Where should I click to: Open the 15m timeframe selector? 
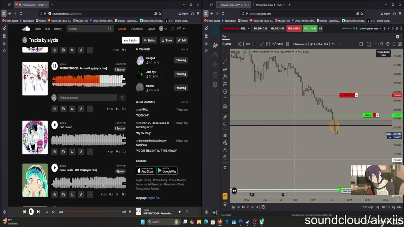[248, 44]
